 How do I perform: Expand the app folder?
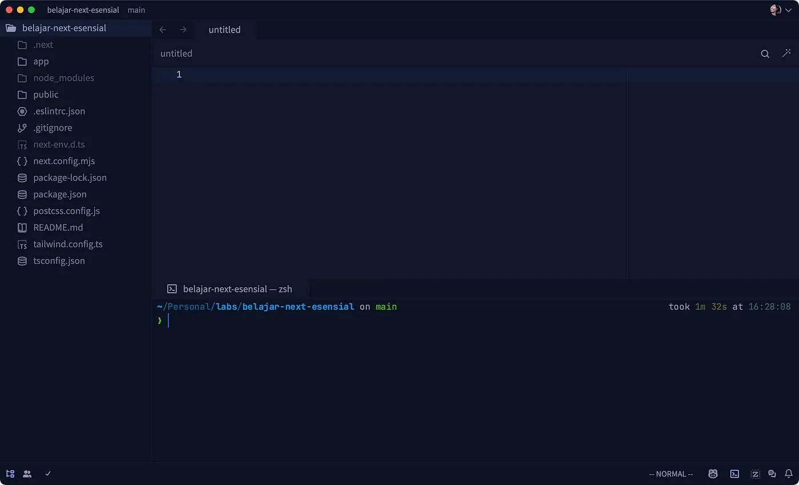coord(41,61)
